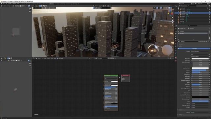Open Add menu in 3D viewport header
The image size is (211, 119).
(50, 8)
